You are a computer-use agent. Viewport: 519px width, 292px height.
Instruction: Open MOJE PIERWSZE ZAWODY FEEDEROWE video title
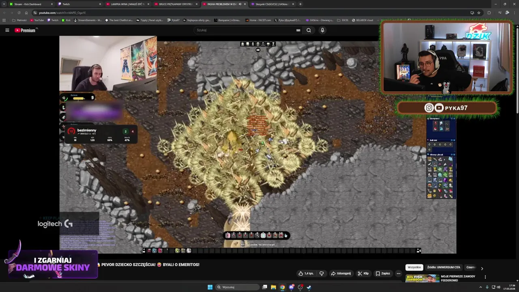click(458, 278)
